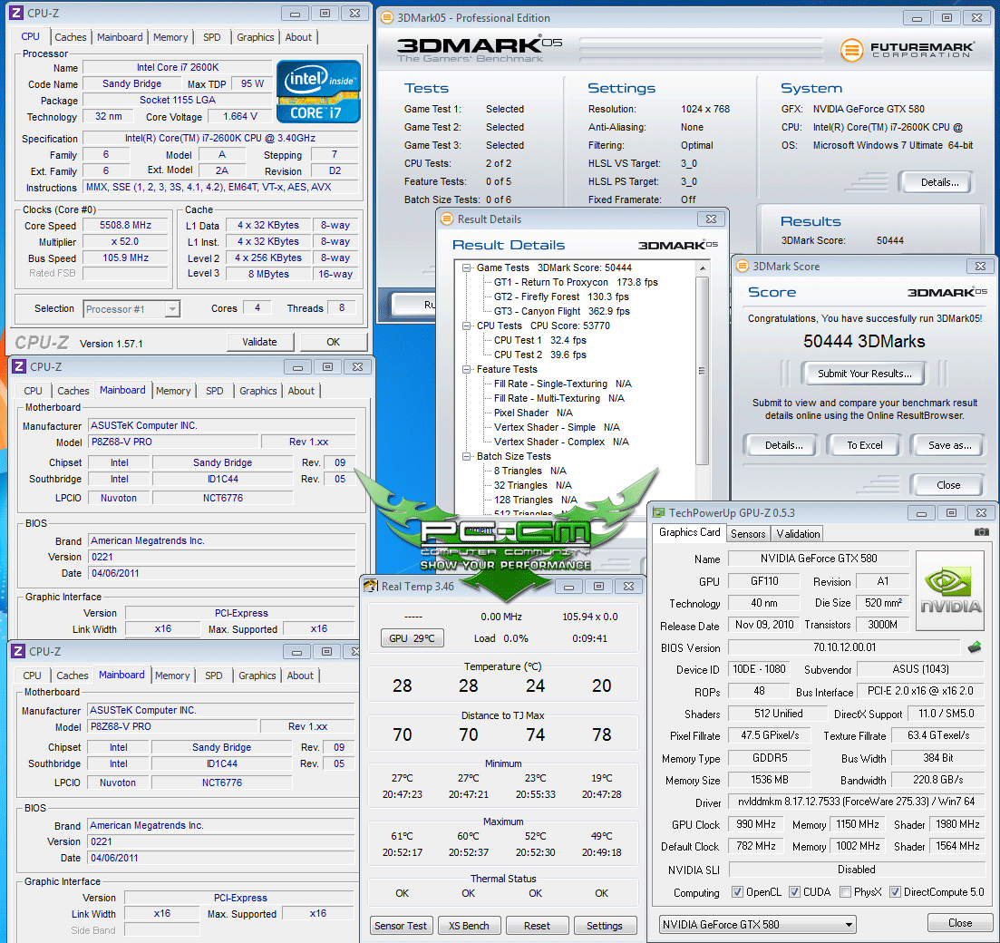Open the Validation tab in GPU-Z

tap(798, 534)
